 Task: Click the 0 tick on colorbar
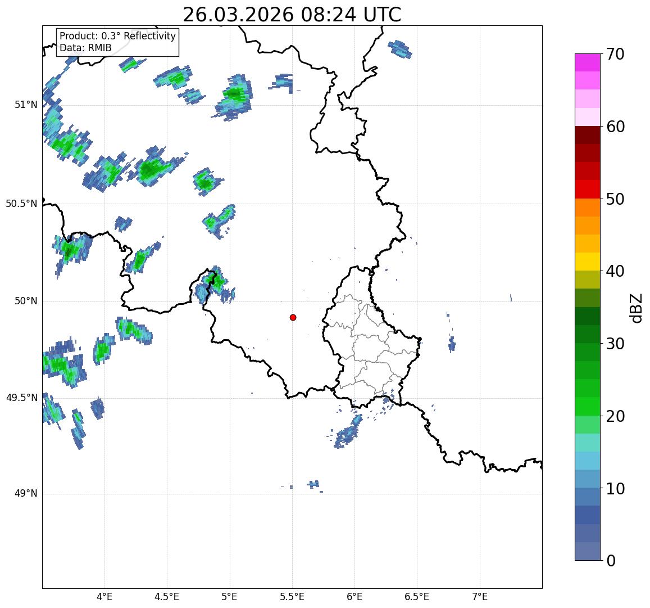pyautogui.click(x=611, y=561)
